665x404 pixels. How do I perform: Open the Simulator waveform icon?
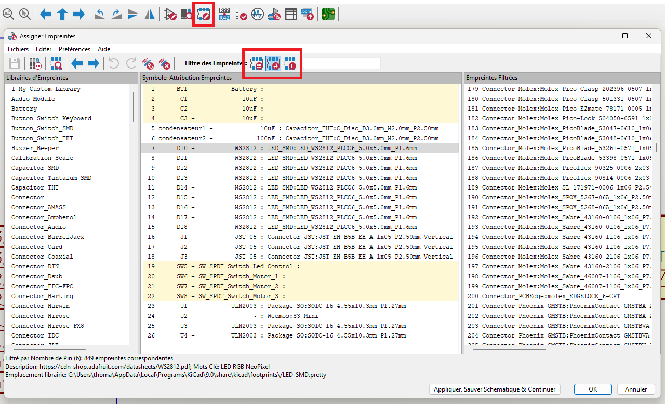pos(257,15)
